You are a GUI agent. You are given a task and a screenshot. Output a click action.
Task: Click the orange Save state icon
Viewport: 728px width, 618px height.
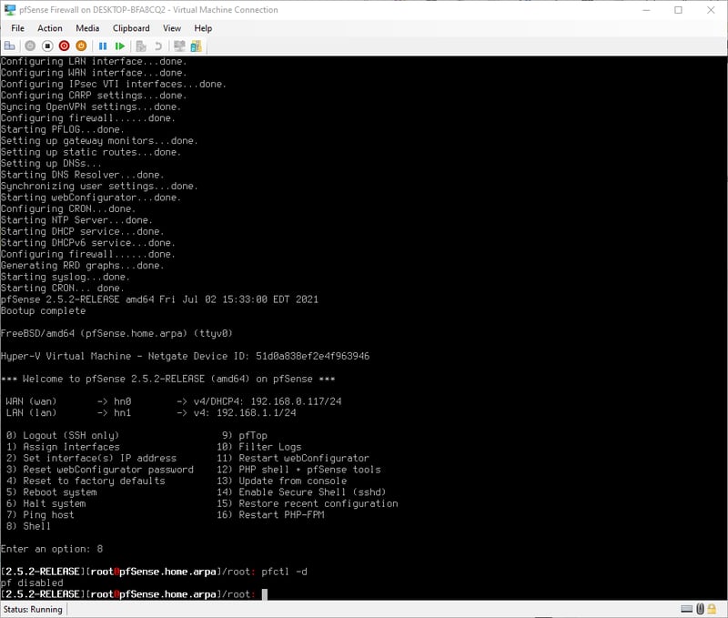pyautogui.click(x=81, y=46)
